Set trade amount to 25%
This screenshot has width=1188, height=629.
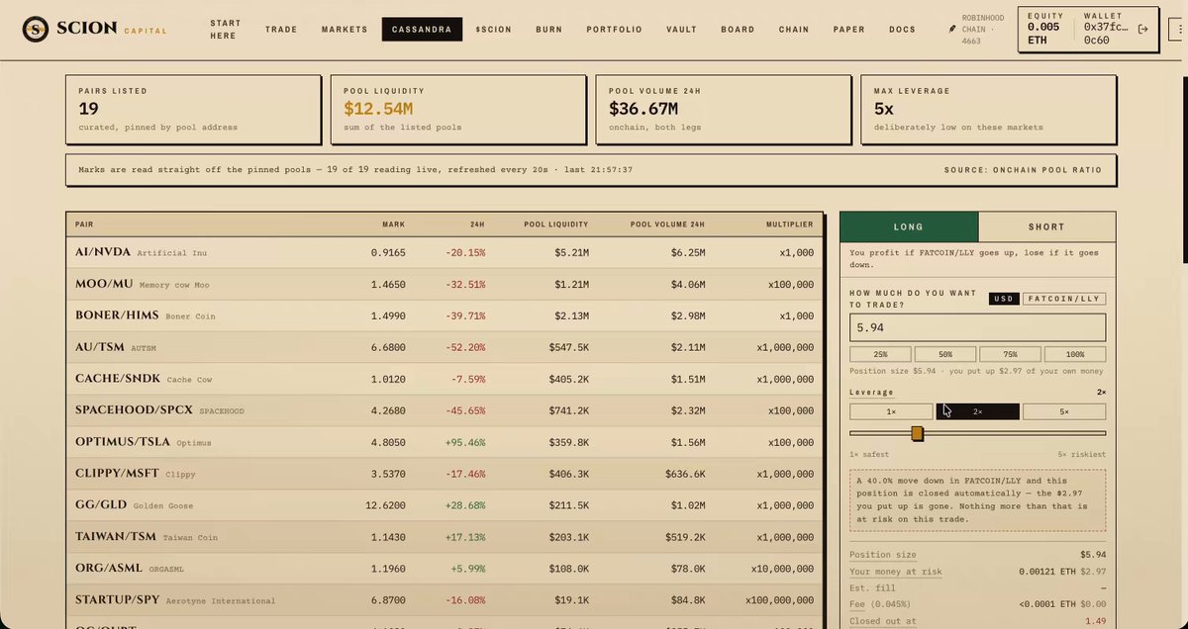click(880, 354)
